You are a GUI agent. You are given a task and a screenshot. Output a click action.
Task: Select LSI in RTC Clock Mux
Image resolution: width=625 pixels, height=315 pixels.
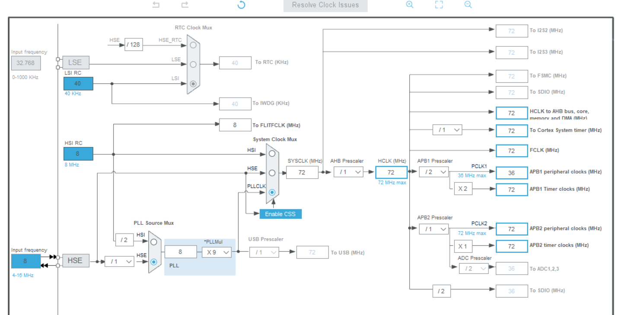click(193, 84)
